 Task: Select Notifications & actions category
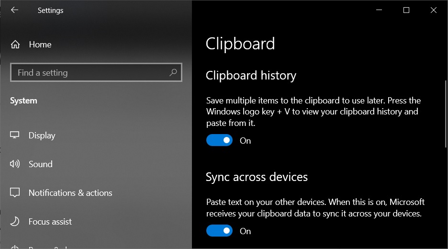pyautogui.click(x=70, y=193)
